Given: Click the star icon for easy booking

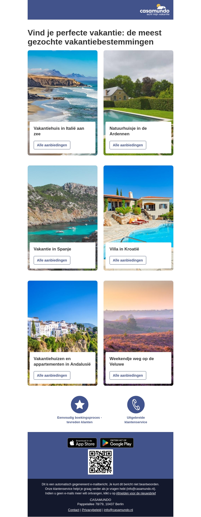Looking at the screenshot, I should coord(80,405).
